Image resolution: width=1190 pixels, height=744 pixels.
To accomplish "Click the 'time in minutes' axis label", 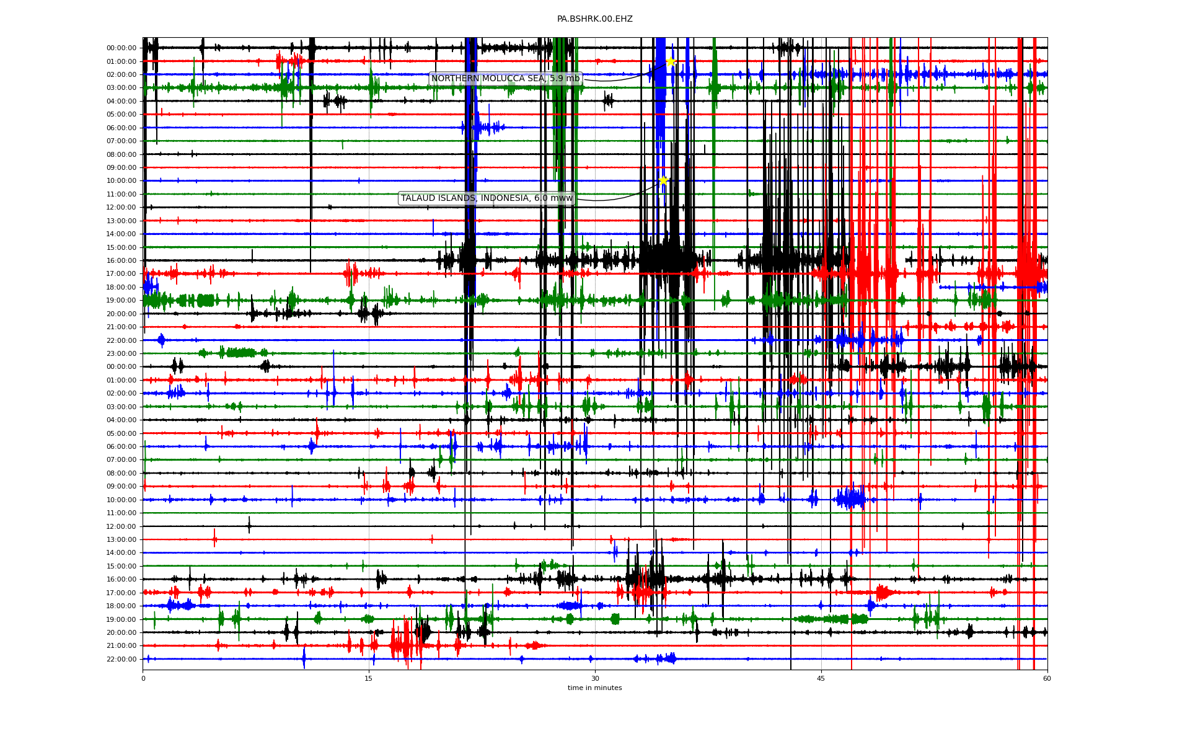I will [x=594, y=688].
